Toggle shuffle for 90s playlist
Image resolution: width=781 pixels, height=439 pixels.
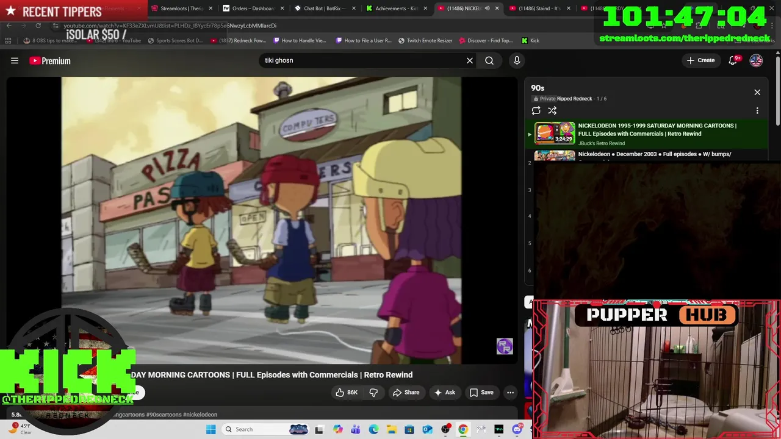click(x=552, y=110)
